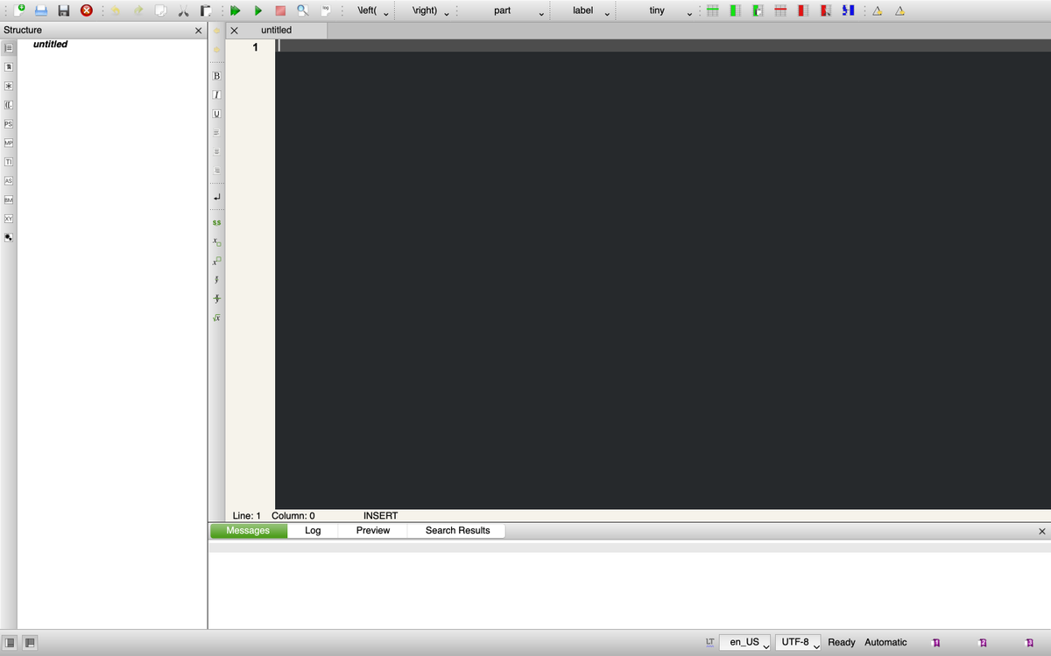Screen dimensions: 1051x656
Task: Show the structure view sidebar icon
Action: coord(8,48)
